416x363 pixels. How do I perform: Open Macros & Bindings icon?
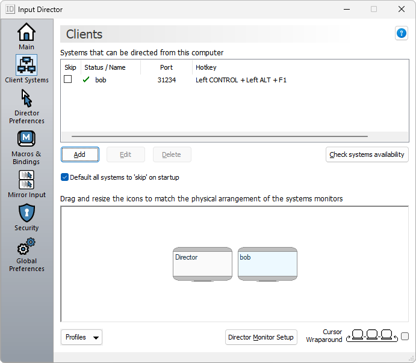26,139
